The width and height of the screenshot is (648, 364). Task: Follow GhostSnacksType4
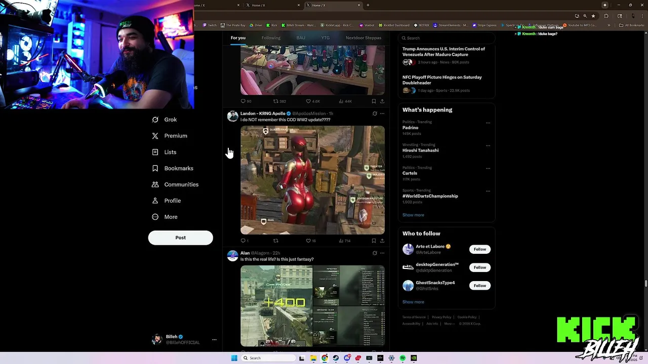pyautogui.click(x=480, y=286)
